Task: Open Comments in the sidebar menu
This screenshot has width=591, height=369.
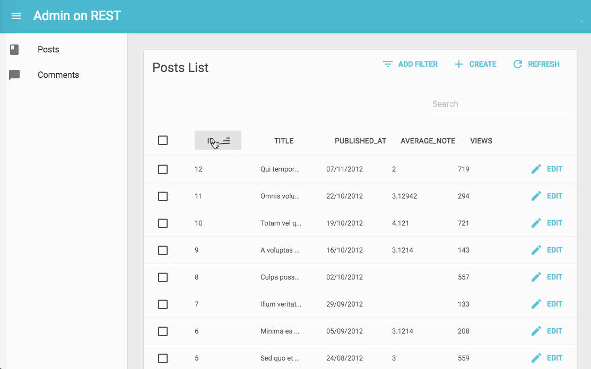Action: (x=58, y=75)
